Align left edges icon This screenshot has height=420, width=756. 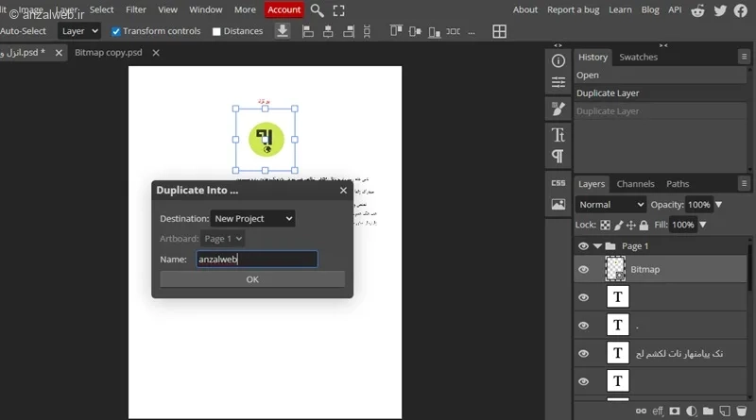(308, 32)
